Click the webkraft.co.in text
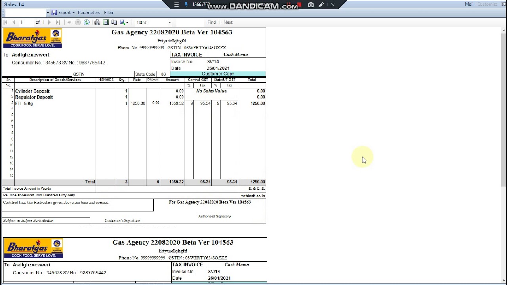 coord(253,196)
